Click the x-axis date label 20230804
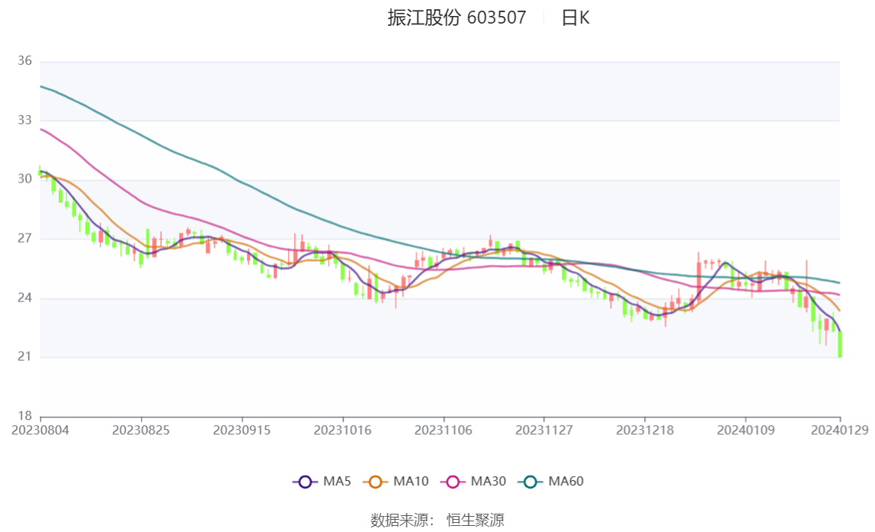Image resolution: width=875 pixels, height=532 pixels. (40, 430)
